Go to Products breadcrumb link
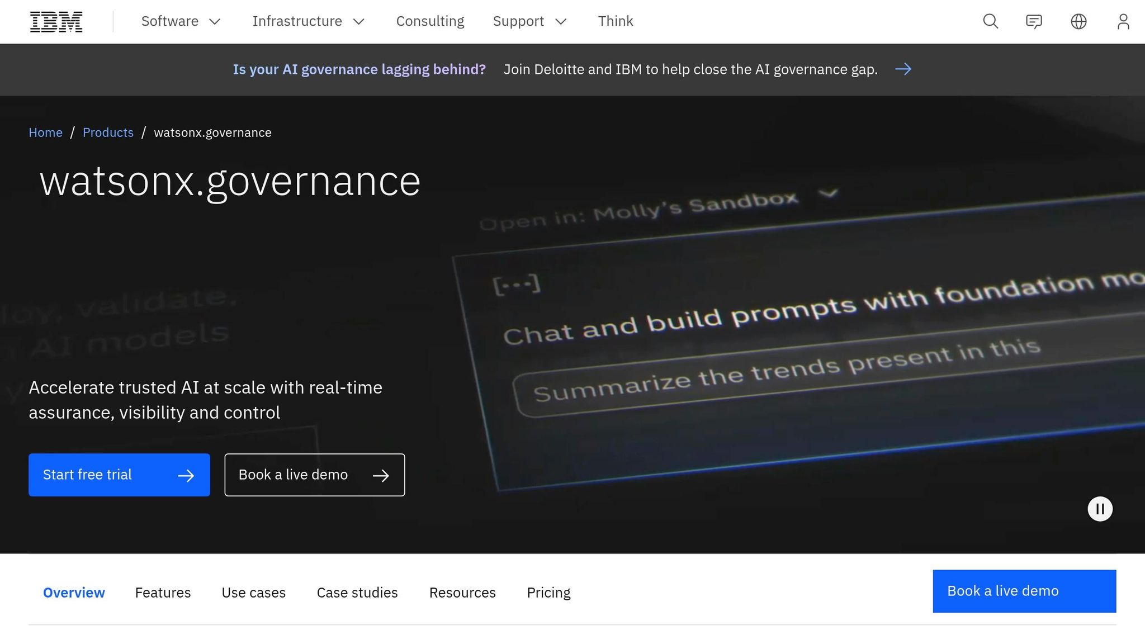The width and height of the screenshot is (1145, 644). click(108, 132)
